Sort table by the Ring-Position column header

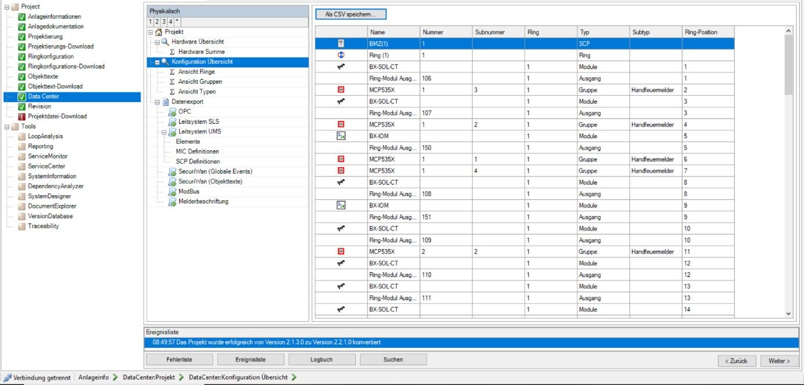pyautogui.click(x=708, y=33)
